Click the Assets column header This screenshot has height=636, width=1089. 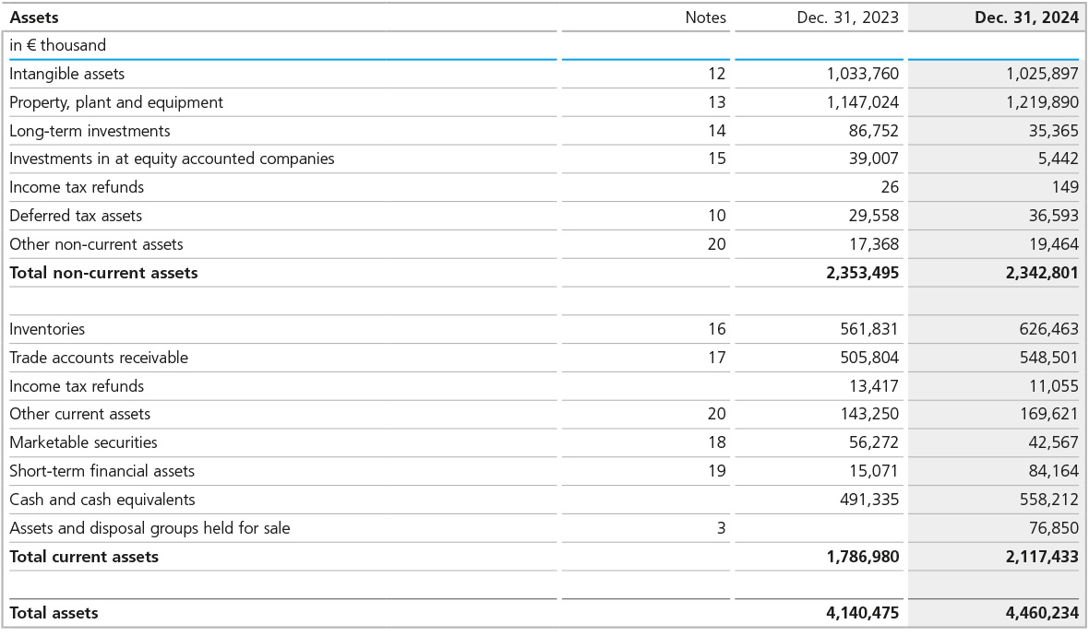click(34, 18)
